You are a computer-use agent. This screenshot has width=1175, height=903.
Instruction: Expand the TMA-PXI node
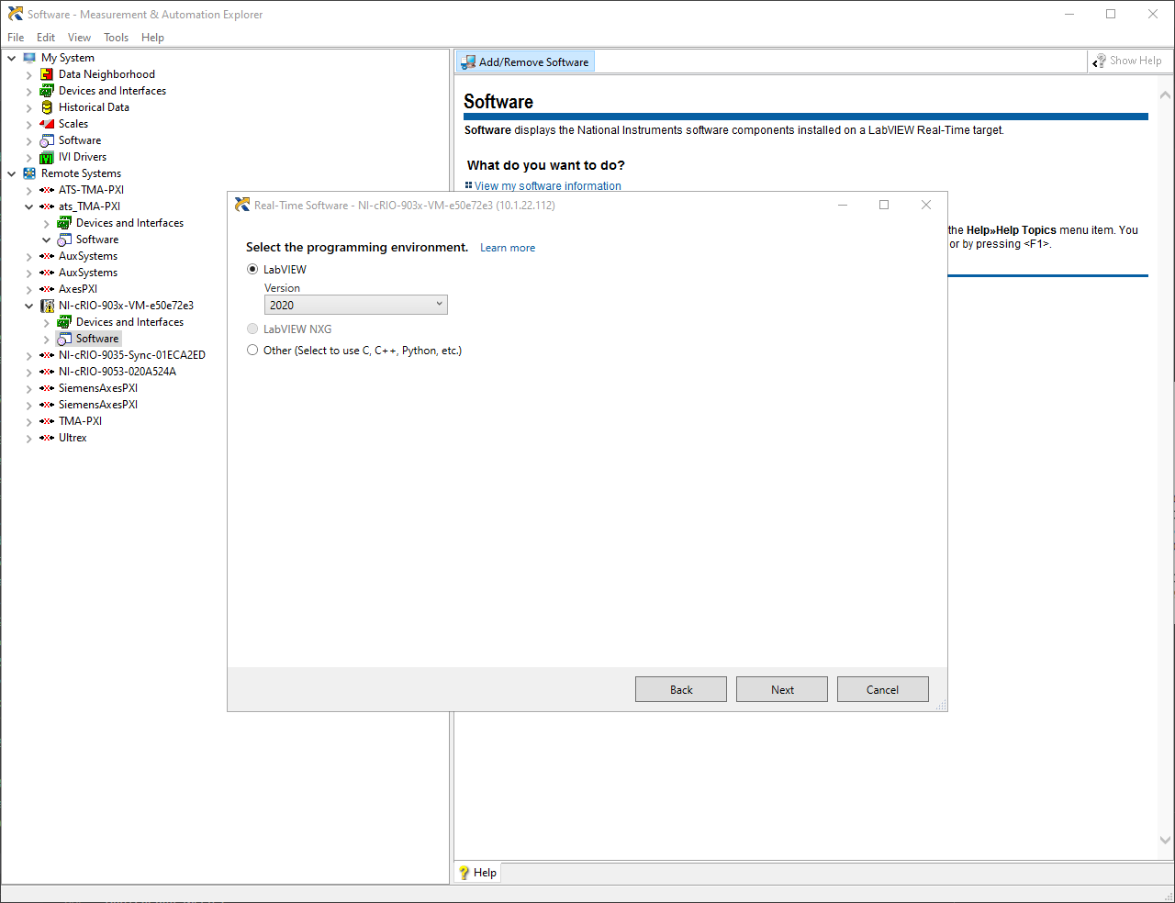click(29, 421)
